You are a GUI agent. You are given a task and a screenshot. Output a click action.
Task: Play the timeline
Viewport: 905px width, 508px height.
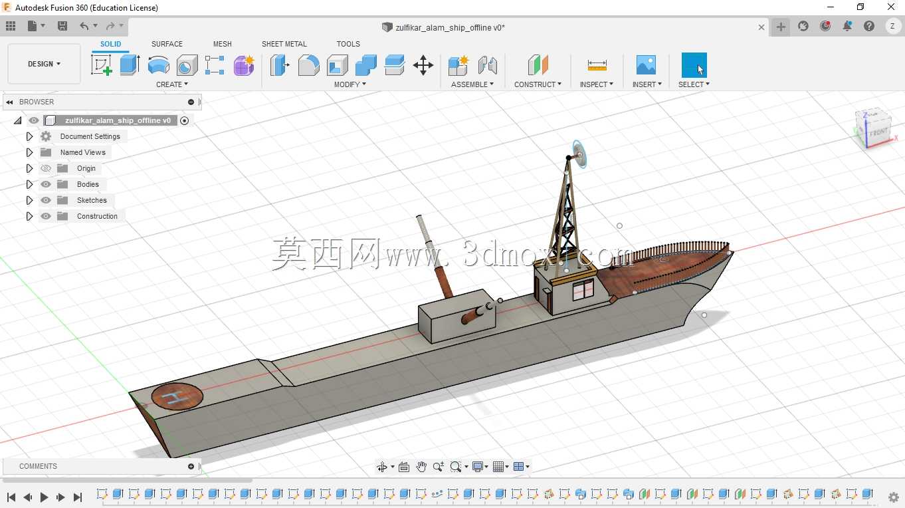click(x=45, y=497)
